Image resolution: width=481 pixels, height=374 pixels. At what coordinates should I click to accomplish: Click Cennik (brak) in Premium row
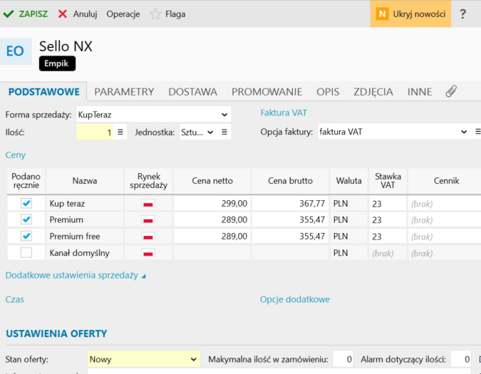pyautogui.click(x=445, y=220)
